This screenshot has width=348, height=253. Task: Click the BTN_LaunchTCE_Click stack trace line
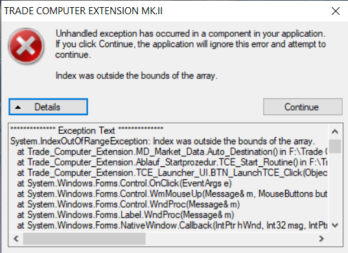(172, 173)
